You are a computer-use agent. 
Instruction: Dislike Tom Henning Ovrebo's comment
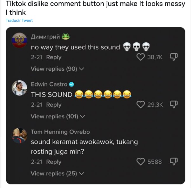coord(173,162)
